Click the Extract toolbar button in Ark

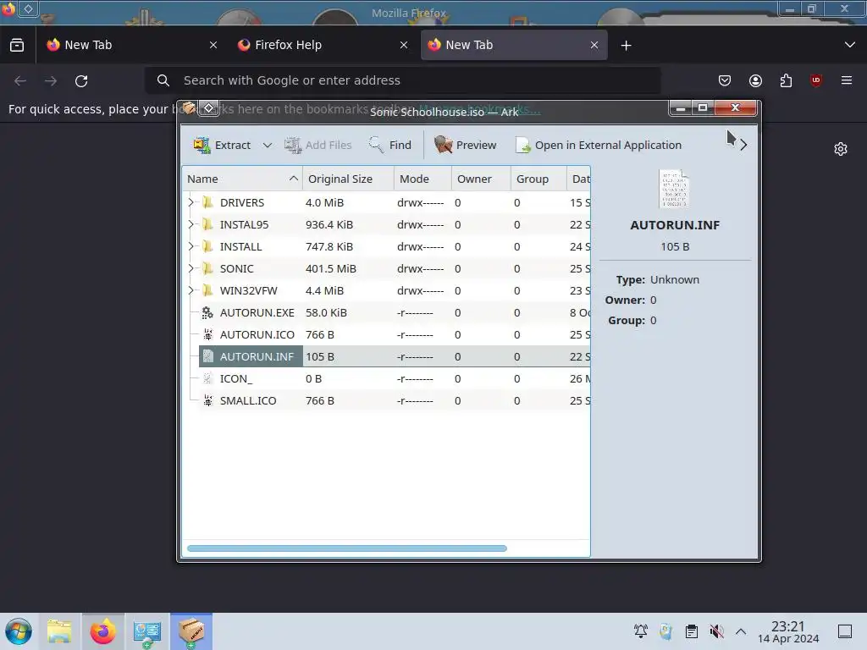tap(222, 145)
